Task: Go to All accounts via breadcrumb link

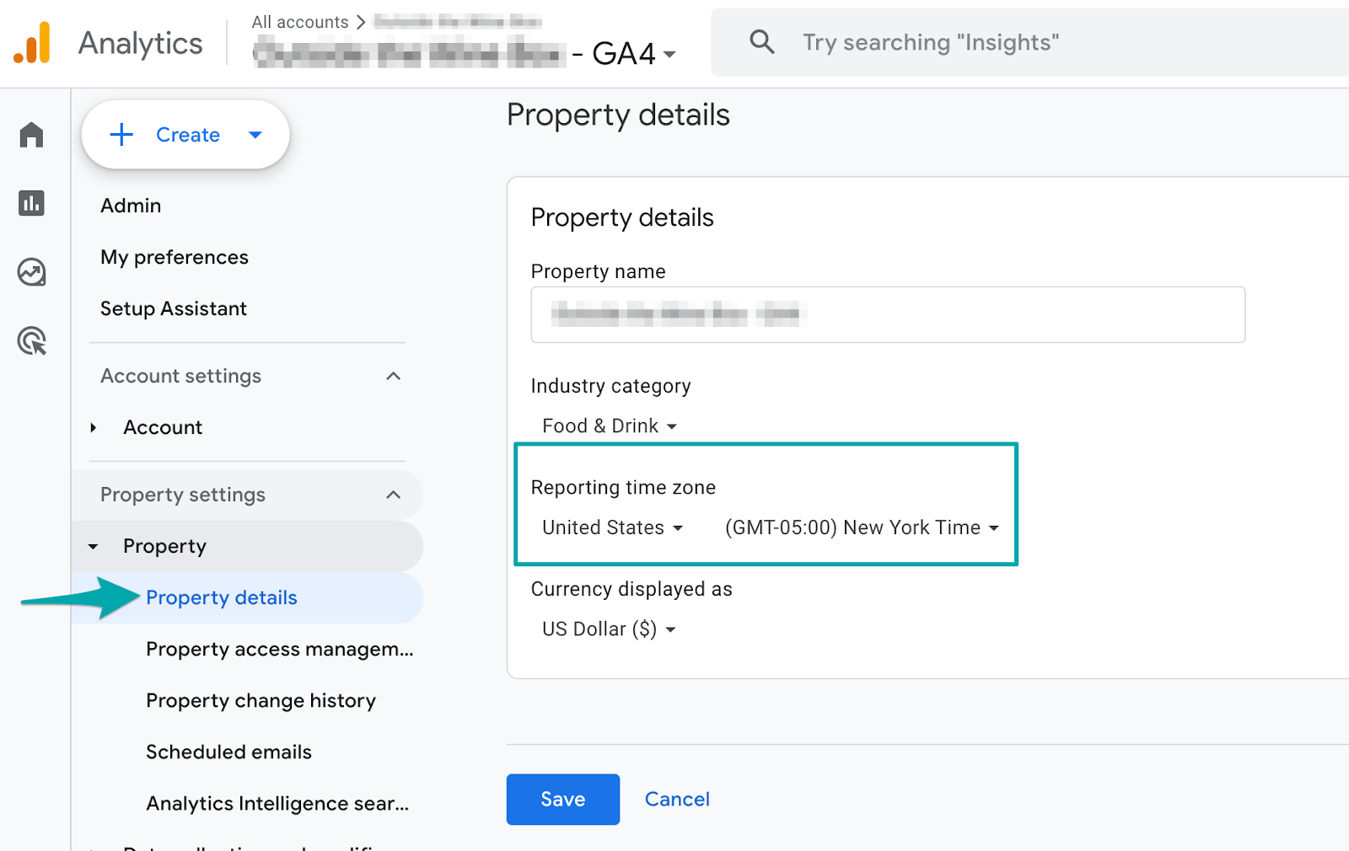Action: [299, 22]
